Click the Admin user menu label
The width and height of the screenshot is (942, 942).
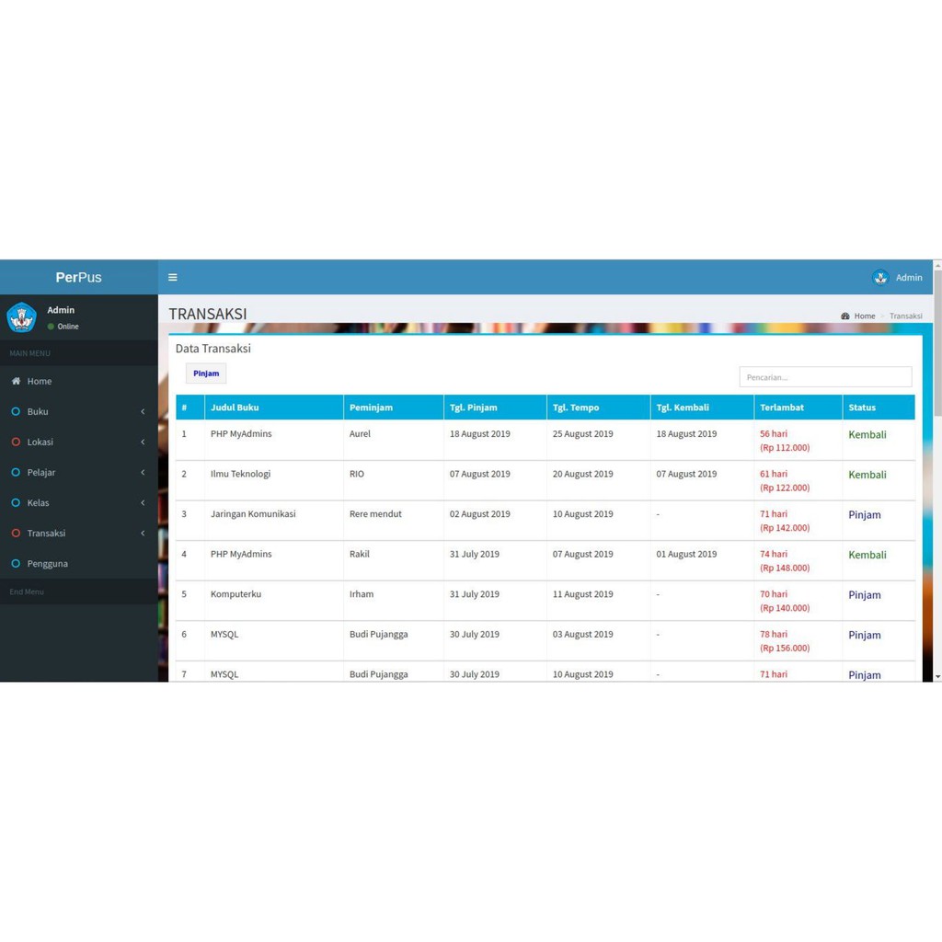click(909, 278)
